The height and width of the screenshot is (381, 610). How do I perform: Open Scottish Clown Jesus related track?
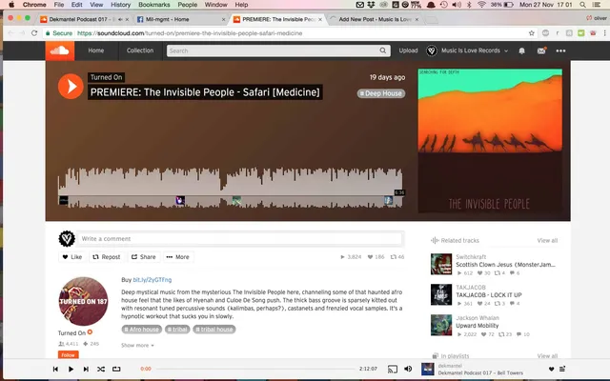click(505, 265)
